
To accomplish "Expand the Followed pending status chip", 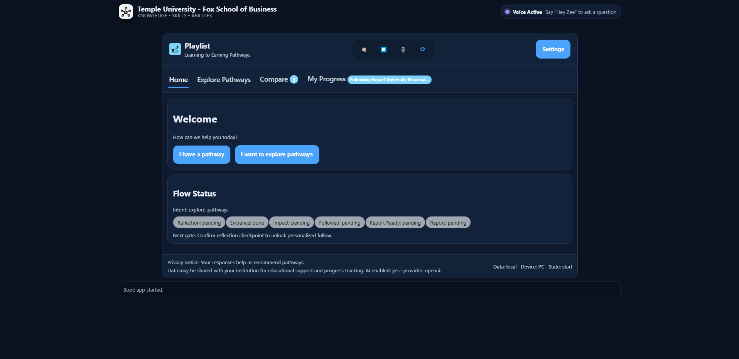I will click(339, 222).
